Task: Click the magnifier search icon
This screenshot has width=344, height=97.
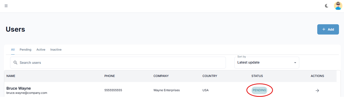Action: click(15, 63)
